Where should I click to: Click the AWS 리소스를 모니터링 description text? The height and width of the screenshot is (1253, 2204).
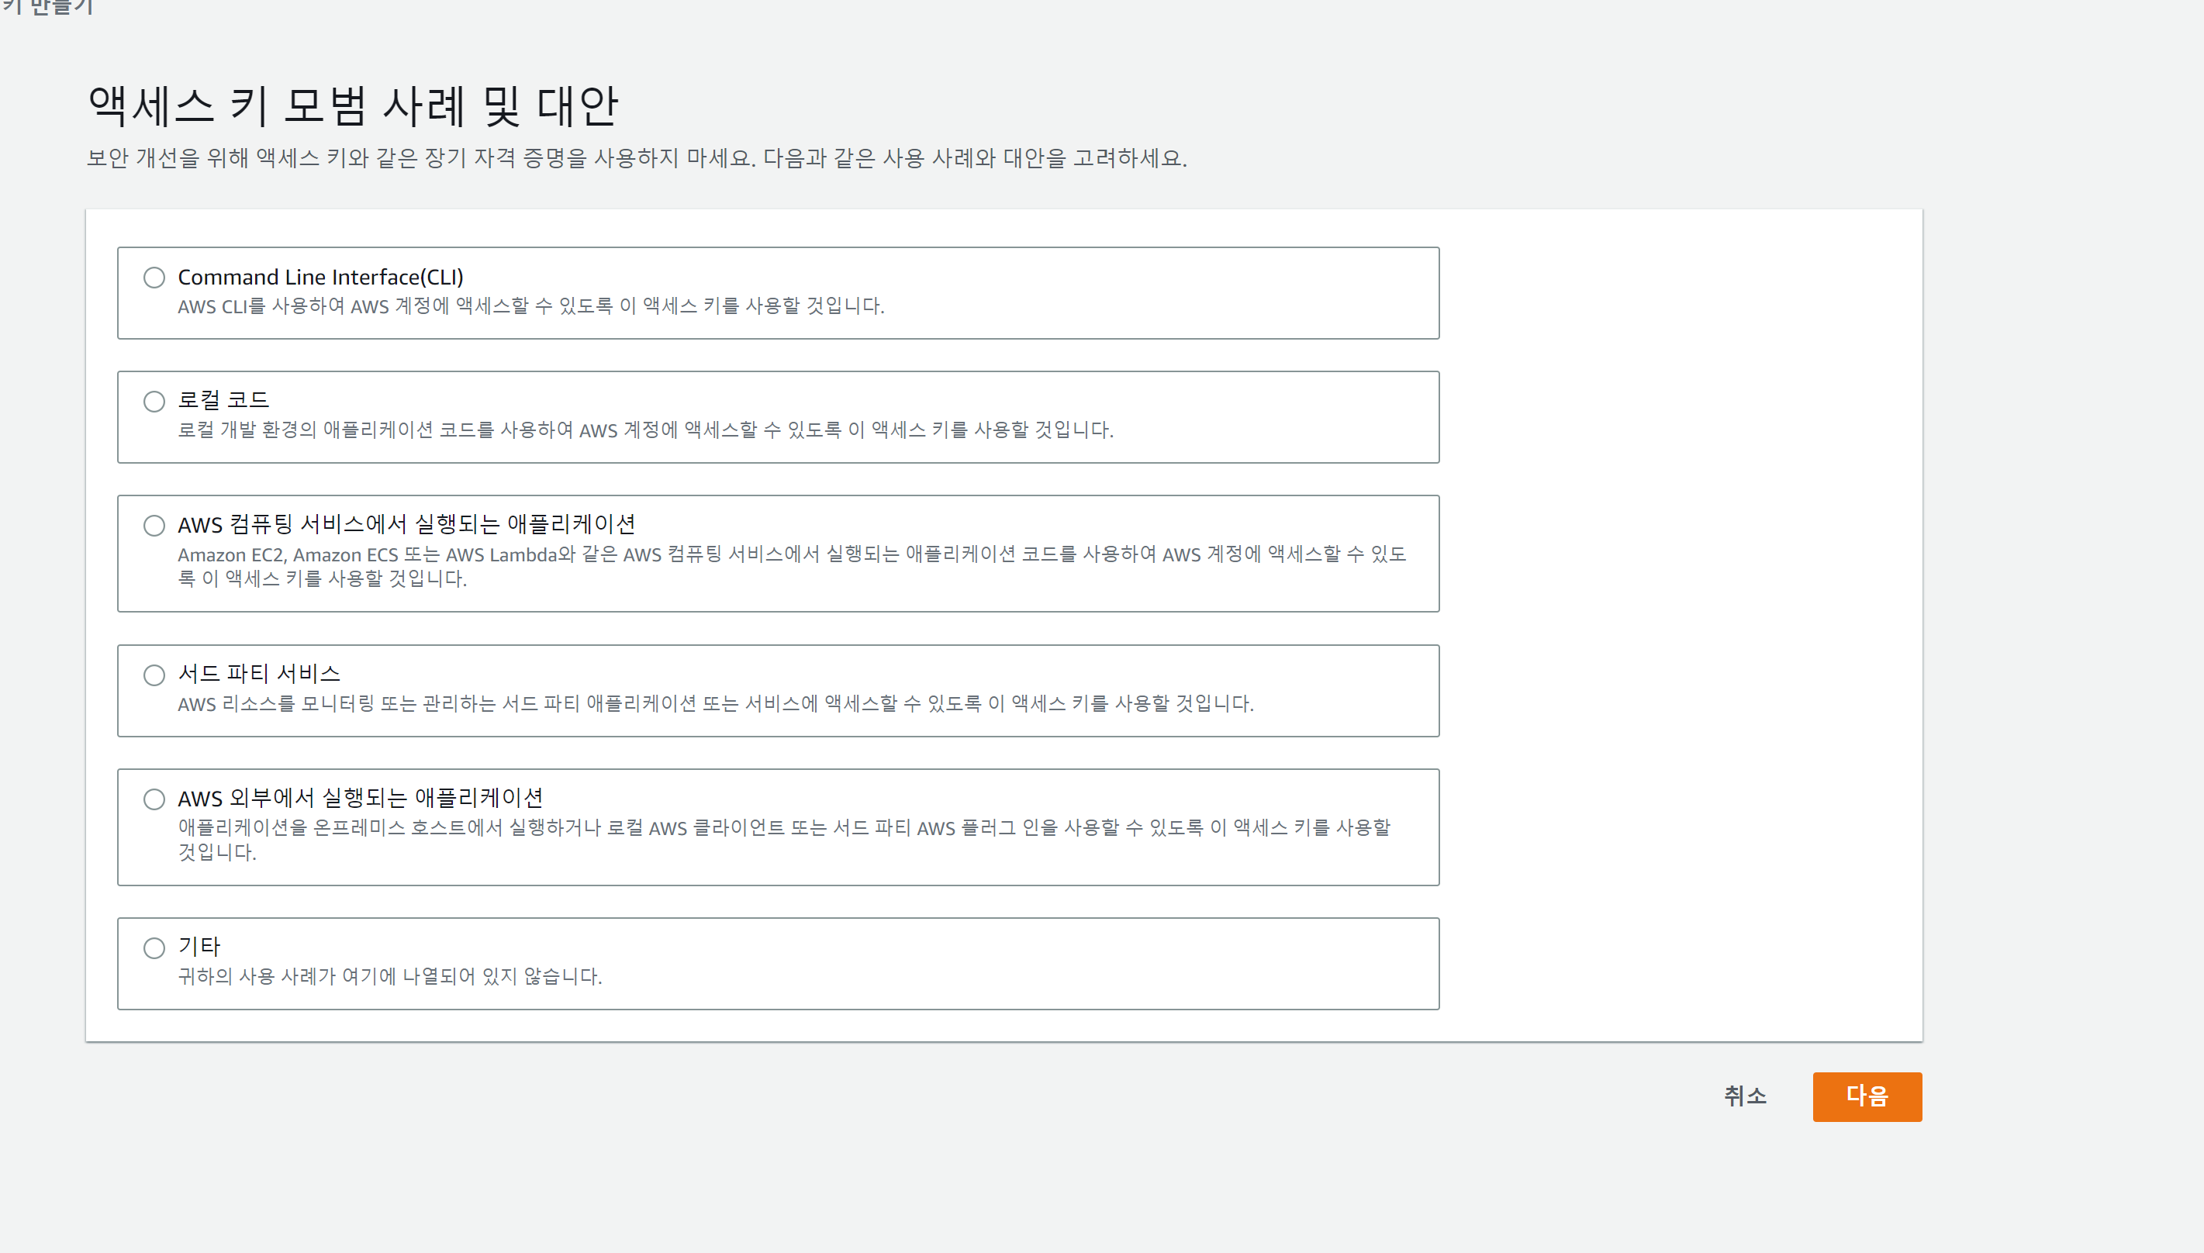(x=716, y=703)
